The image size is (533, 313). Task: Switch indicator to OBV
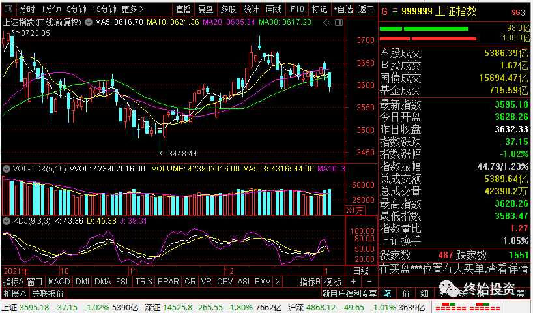pyautogui.click(x=225, y=282)
